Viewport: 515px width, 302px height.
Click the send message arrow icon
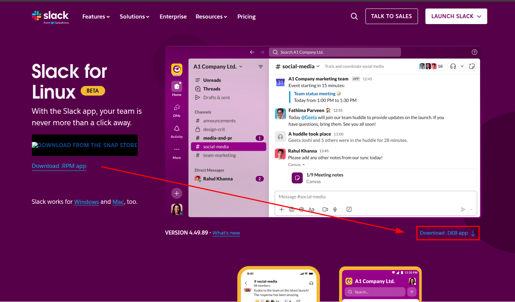(x=463, y=209)
